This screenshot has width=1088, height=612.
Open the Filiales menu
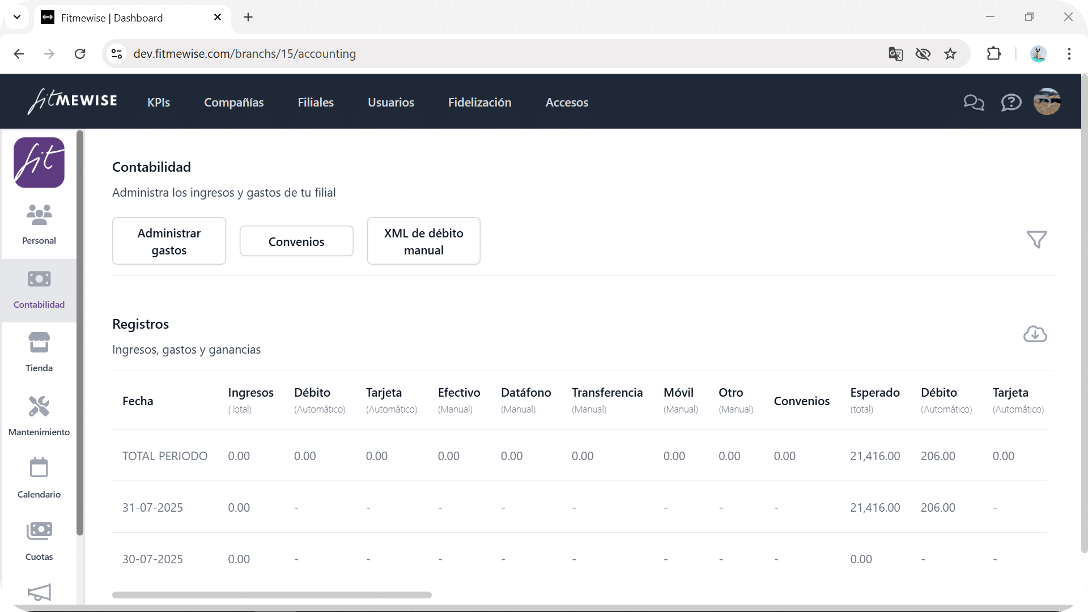pos(316,103)
